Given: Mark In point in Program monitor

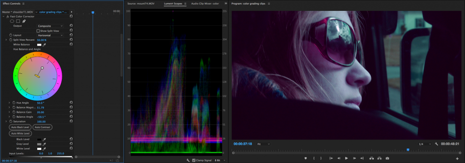Looking at the screenshot, I should pyautogui.click(x=314, y=158).
